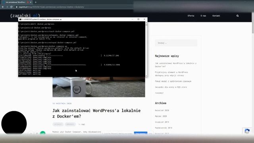Image resolution: width=254 pixels, height=143 pixels.
Task: Reload the page with refresh icon
Action: 12,7
